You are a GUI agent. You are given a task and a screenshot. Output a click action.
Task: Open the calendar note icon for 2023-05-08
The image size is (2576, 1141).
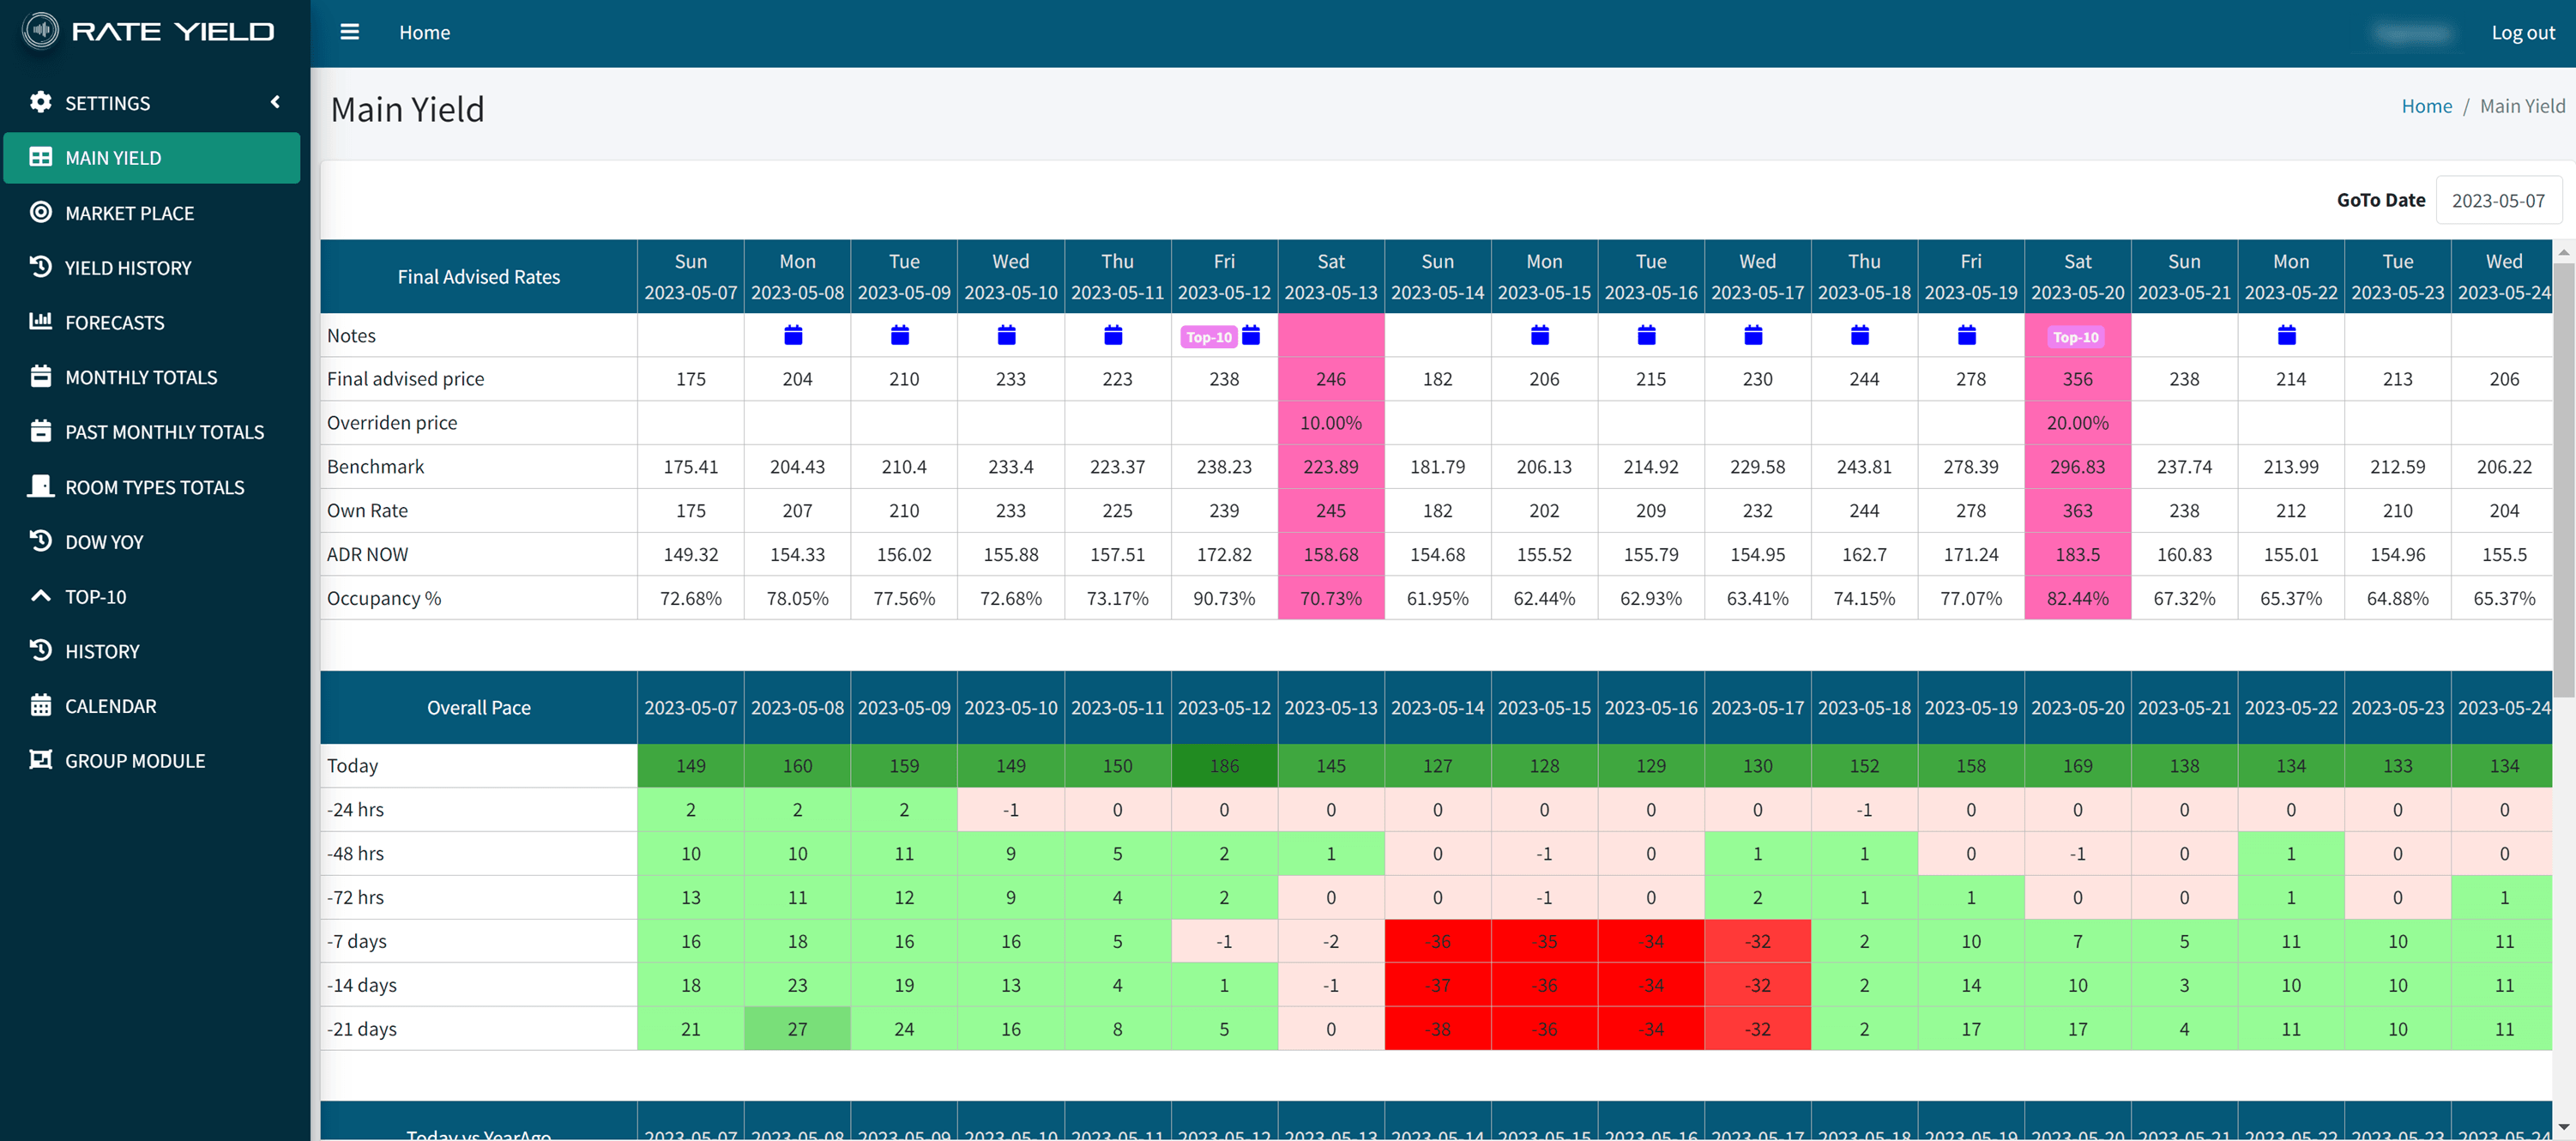click(x=793, y=336)
